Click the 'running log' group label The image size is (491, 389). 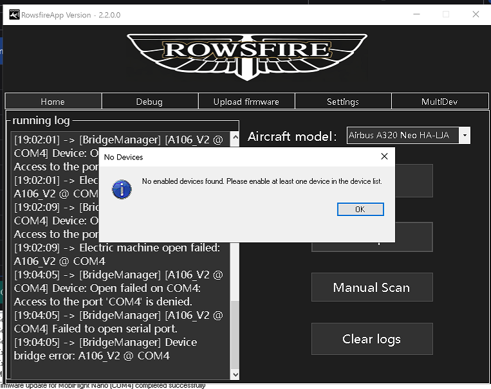point(41,120)
